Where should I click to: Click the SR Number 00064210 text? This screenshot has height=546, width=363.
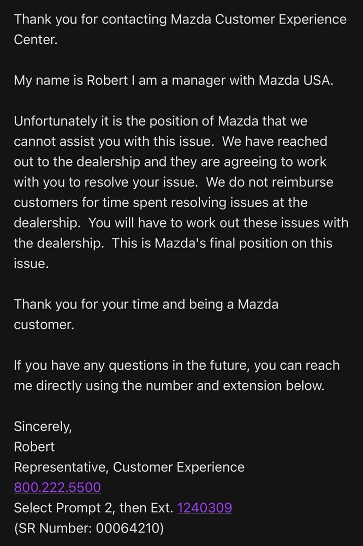pyautogui.click(x=89, y=528)
